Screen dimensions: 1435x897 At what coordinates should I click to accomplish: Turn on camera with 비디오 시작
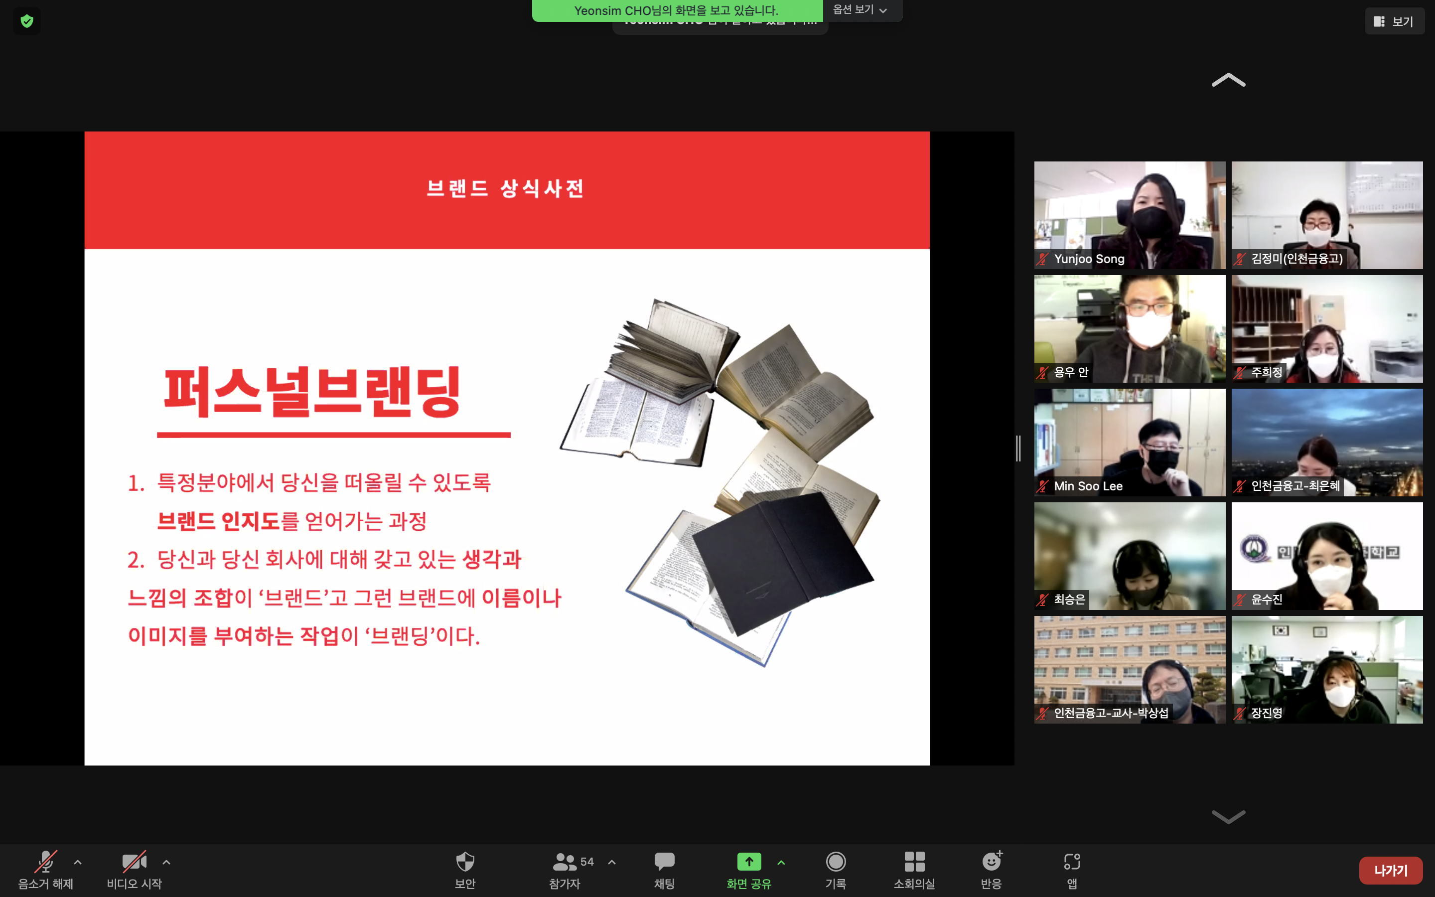[x=134, y=862]
